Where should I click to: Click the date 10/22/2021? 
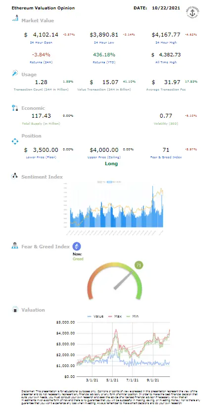click(166, 8)
